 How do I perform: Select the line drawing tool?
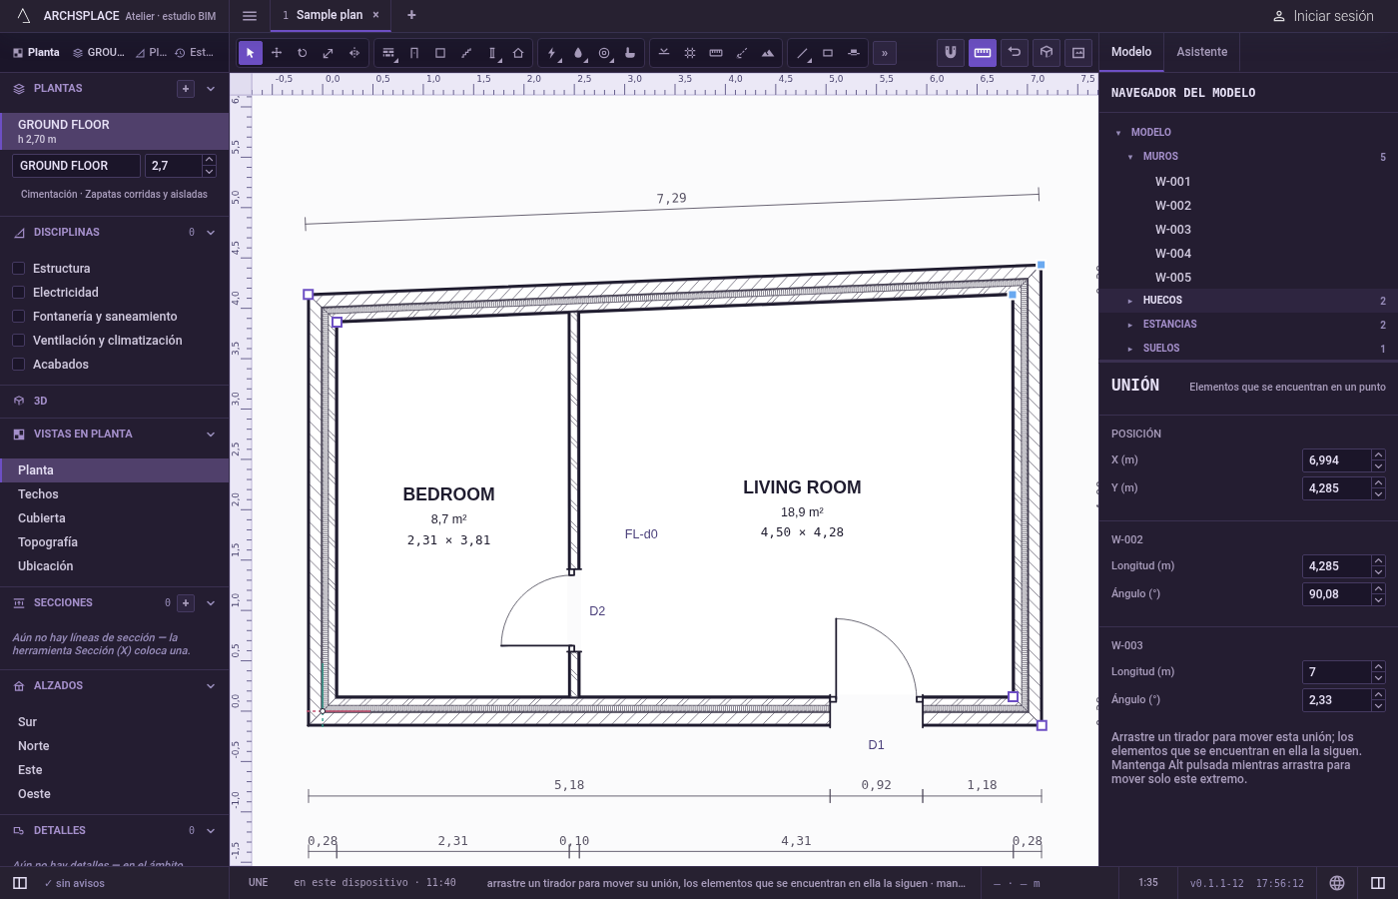pos(802,53)
